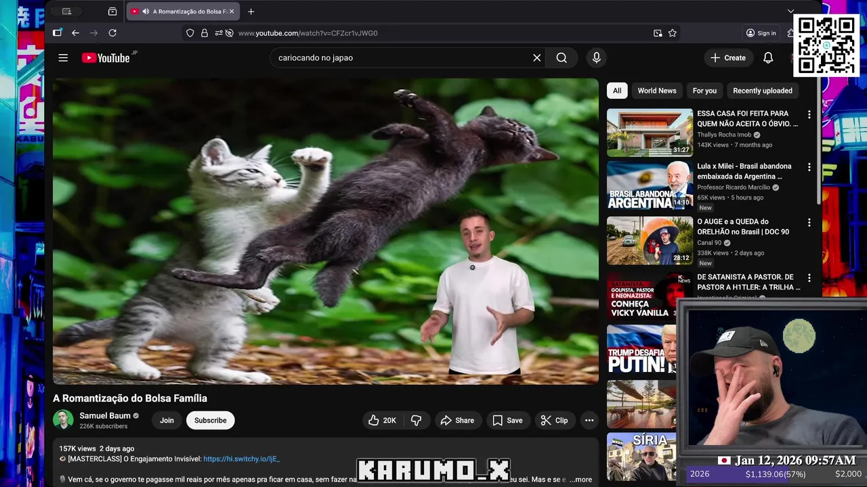Select the 'For you' filter chip
This screenshot has height=487, width=867.
coord(704,91)
